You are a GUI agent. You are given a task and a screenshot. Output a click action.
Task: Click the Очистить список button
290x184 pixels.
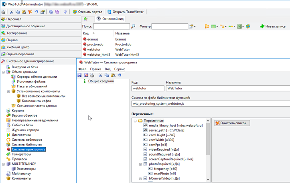click(x=232, y=123)
